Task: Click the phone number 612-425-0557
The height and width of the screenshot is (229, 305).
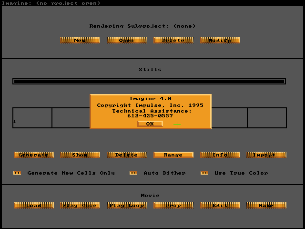Action: click(x=150, y=116)
